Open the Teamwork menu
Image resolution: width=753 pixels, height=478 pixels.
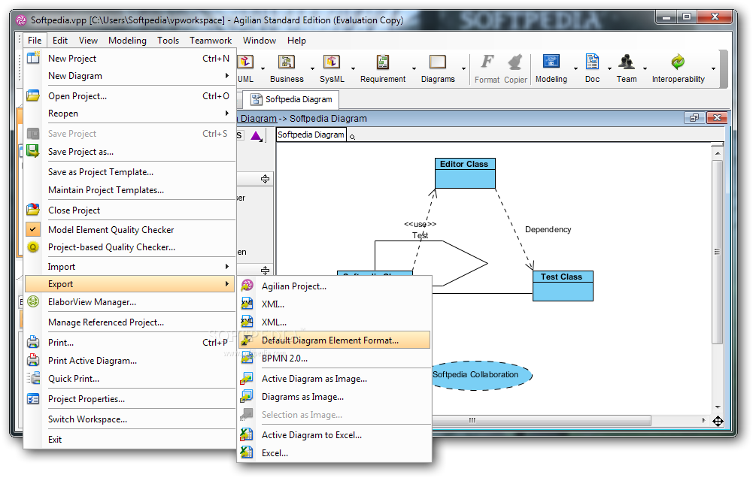(211, 41)
